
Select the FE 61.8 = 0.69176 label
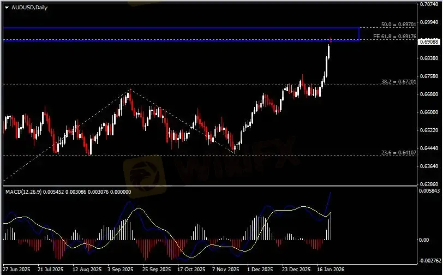(x=394, y=37)
